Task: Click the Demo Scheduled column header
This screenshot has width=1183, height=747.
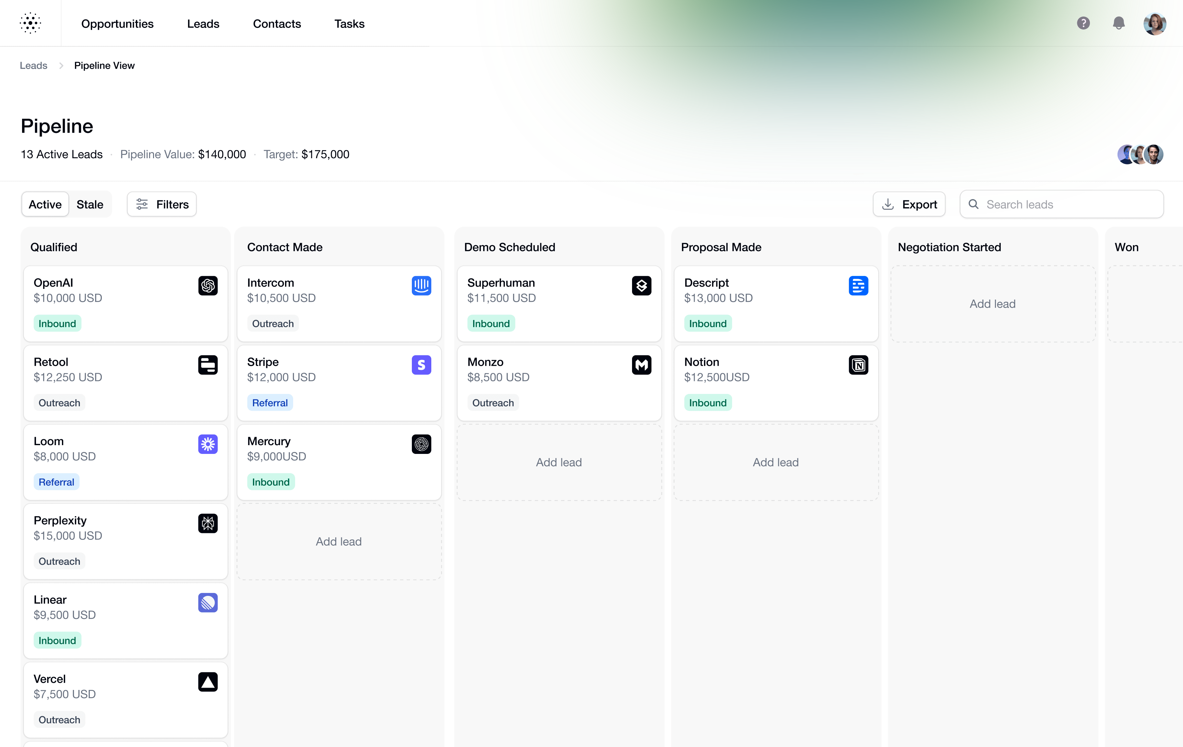Action: click(509, 247)
